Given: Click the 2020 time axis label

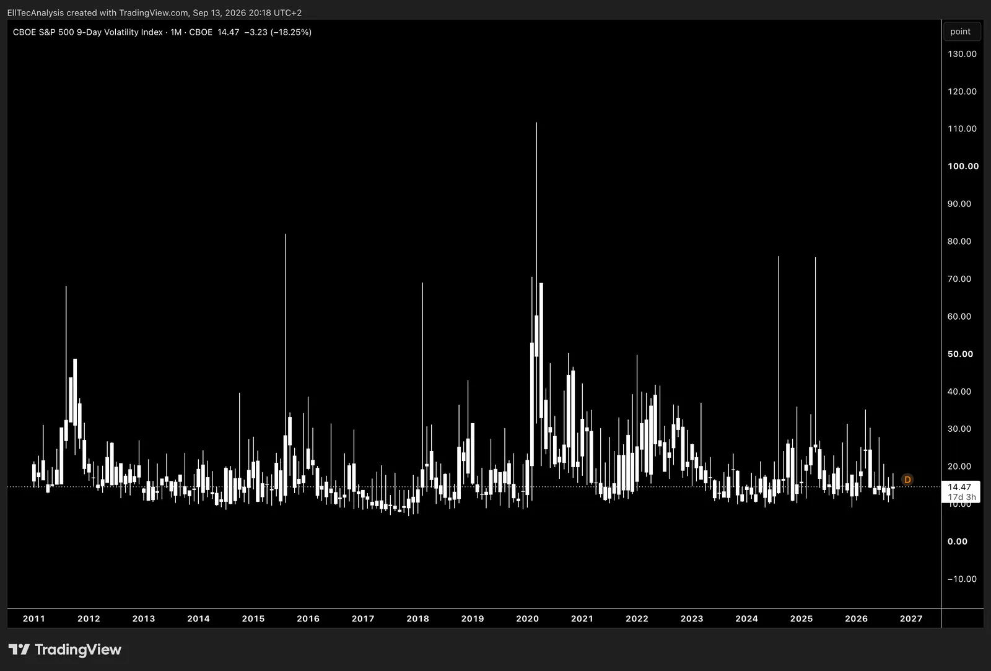Looking at the screenshot, I should tap(528, 618).
